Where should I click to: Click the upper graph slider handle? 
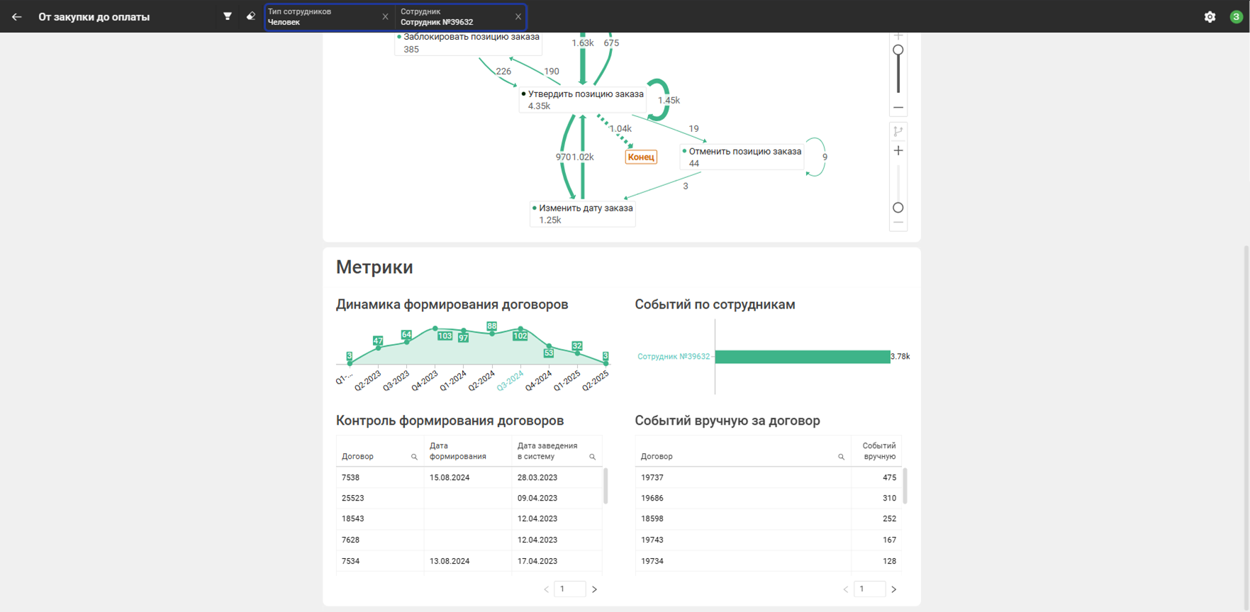coord(898,50)
